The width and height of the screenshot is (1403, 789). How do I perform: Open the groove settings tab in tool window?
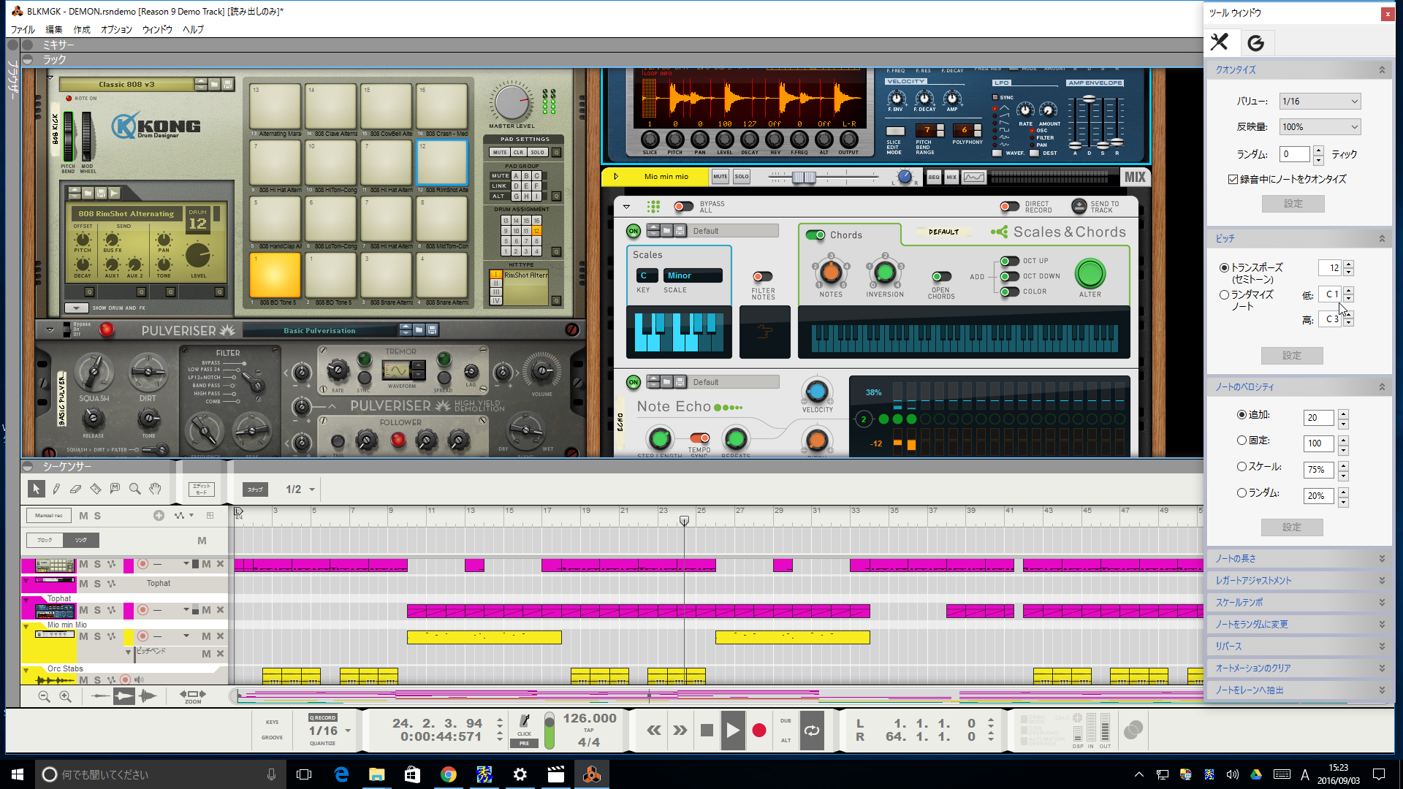point(1255,43)
